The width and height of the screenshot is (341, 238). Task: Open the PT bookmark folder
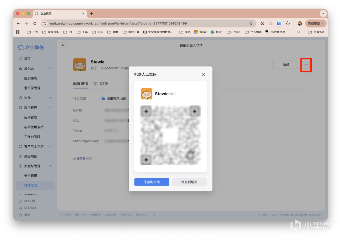coord(68,32)
